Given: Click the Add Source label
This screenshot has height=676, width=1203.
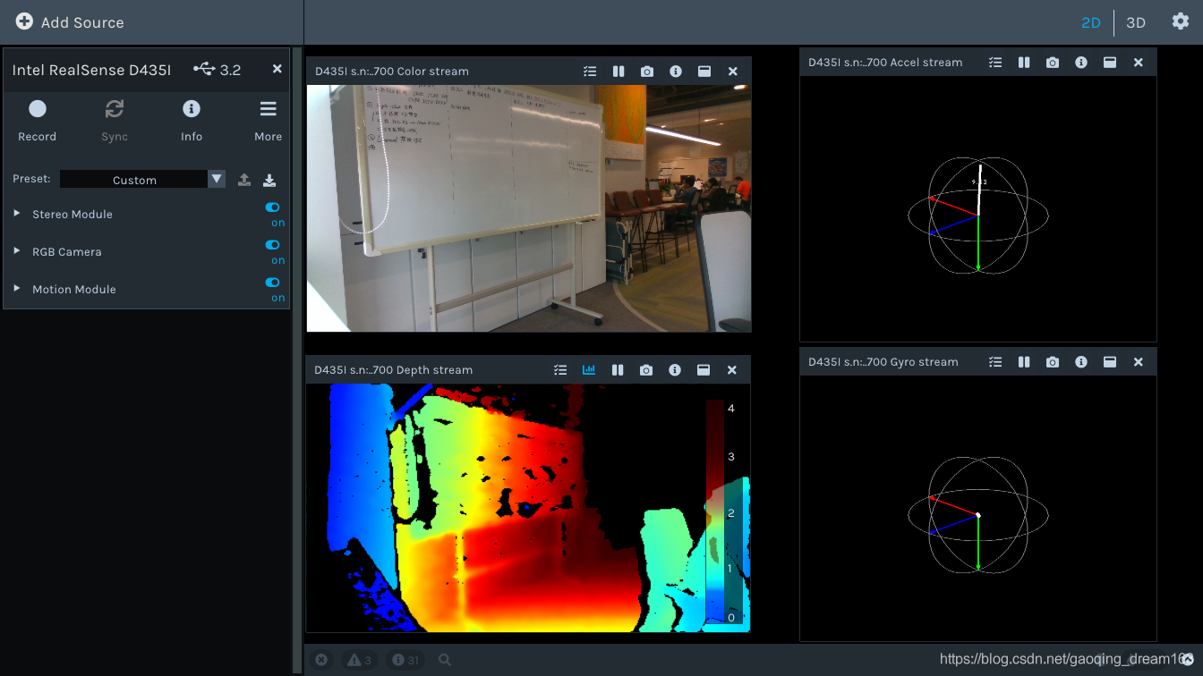Looking at the screenshot, I should (82, 22).
